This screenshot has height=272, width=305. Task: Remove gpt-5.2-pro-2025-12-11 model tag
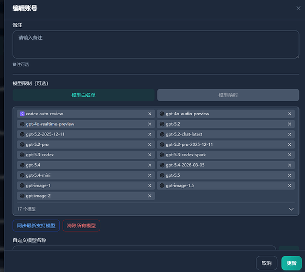pyautogui.click(x=289, y=145)
